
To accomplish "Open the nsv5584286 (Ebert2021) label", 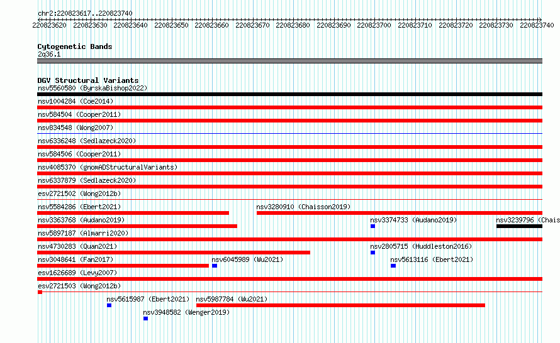I will (79, 207).
